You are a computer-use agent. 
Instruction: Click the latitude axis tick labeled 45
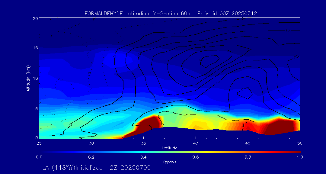tap(248, 143)
